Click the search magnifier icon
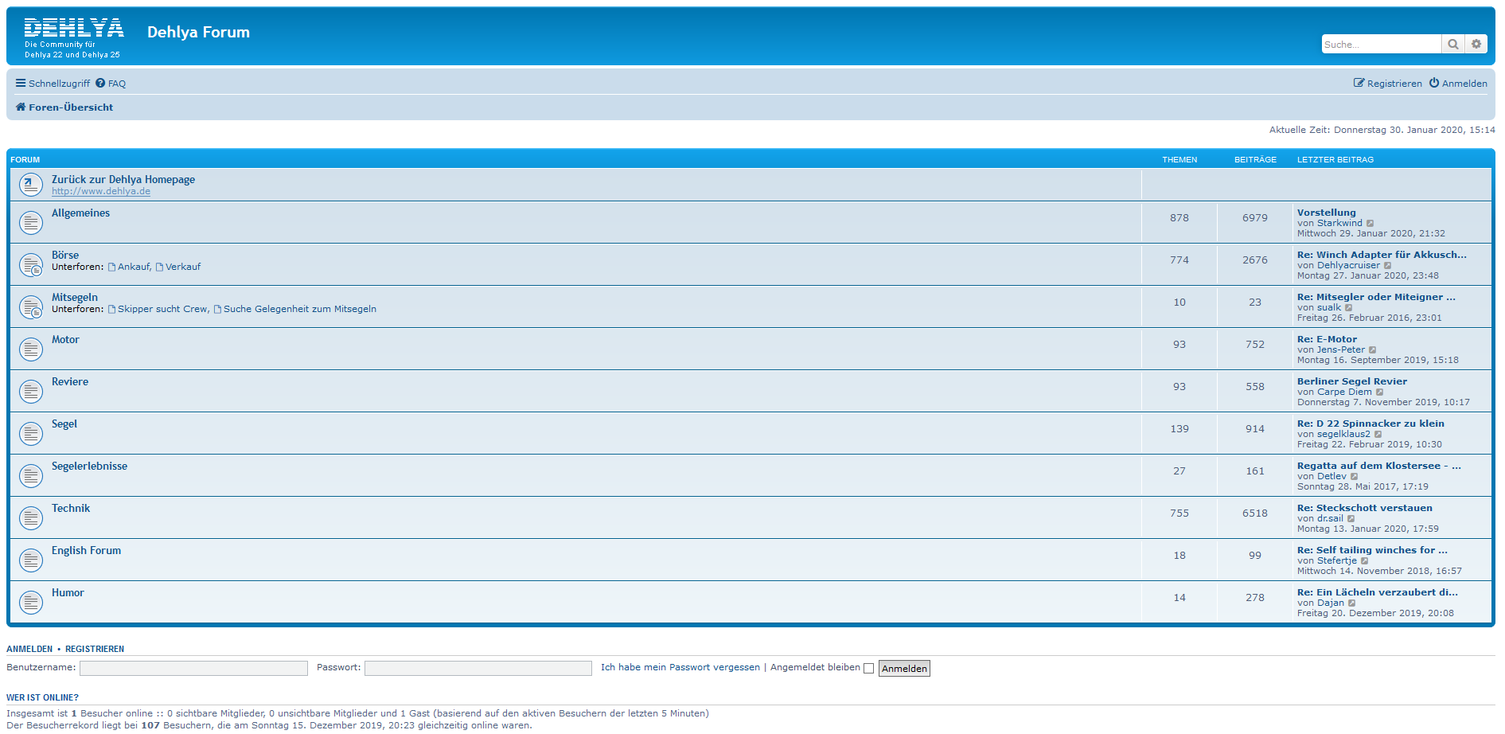1505x734 pixels. pos(1452,45)
